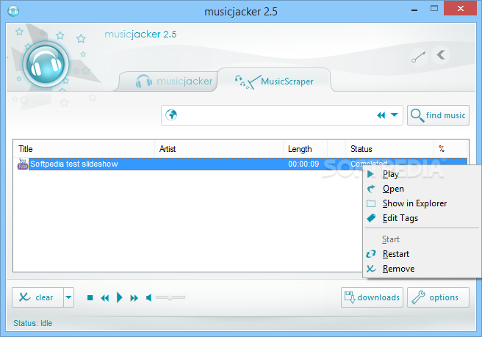482x337 pixels.
Task: Open the dropdown arrow beside clear
Action: point(68,297)
